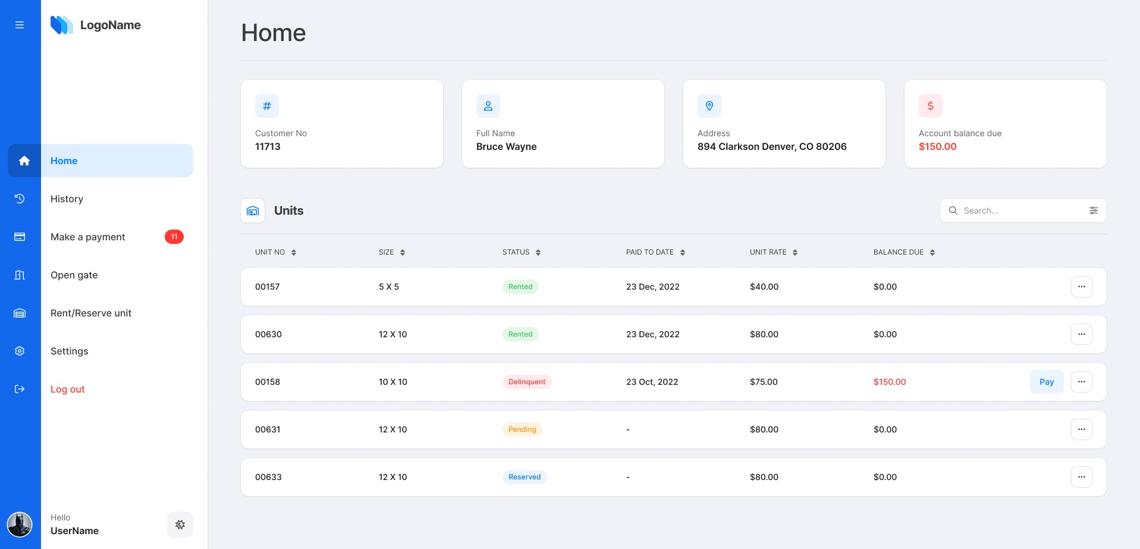Open History menu item
1140x549 pixels.
tap(67, 199)
